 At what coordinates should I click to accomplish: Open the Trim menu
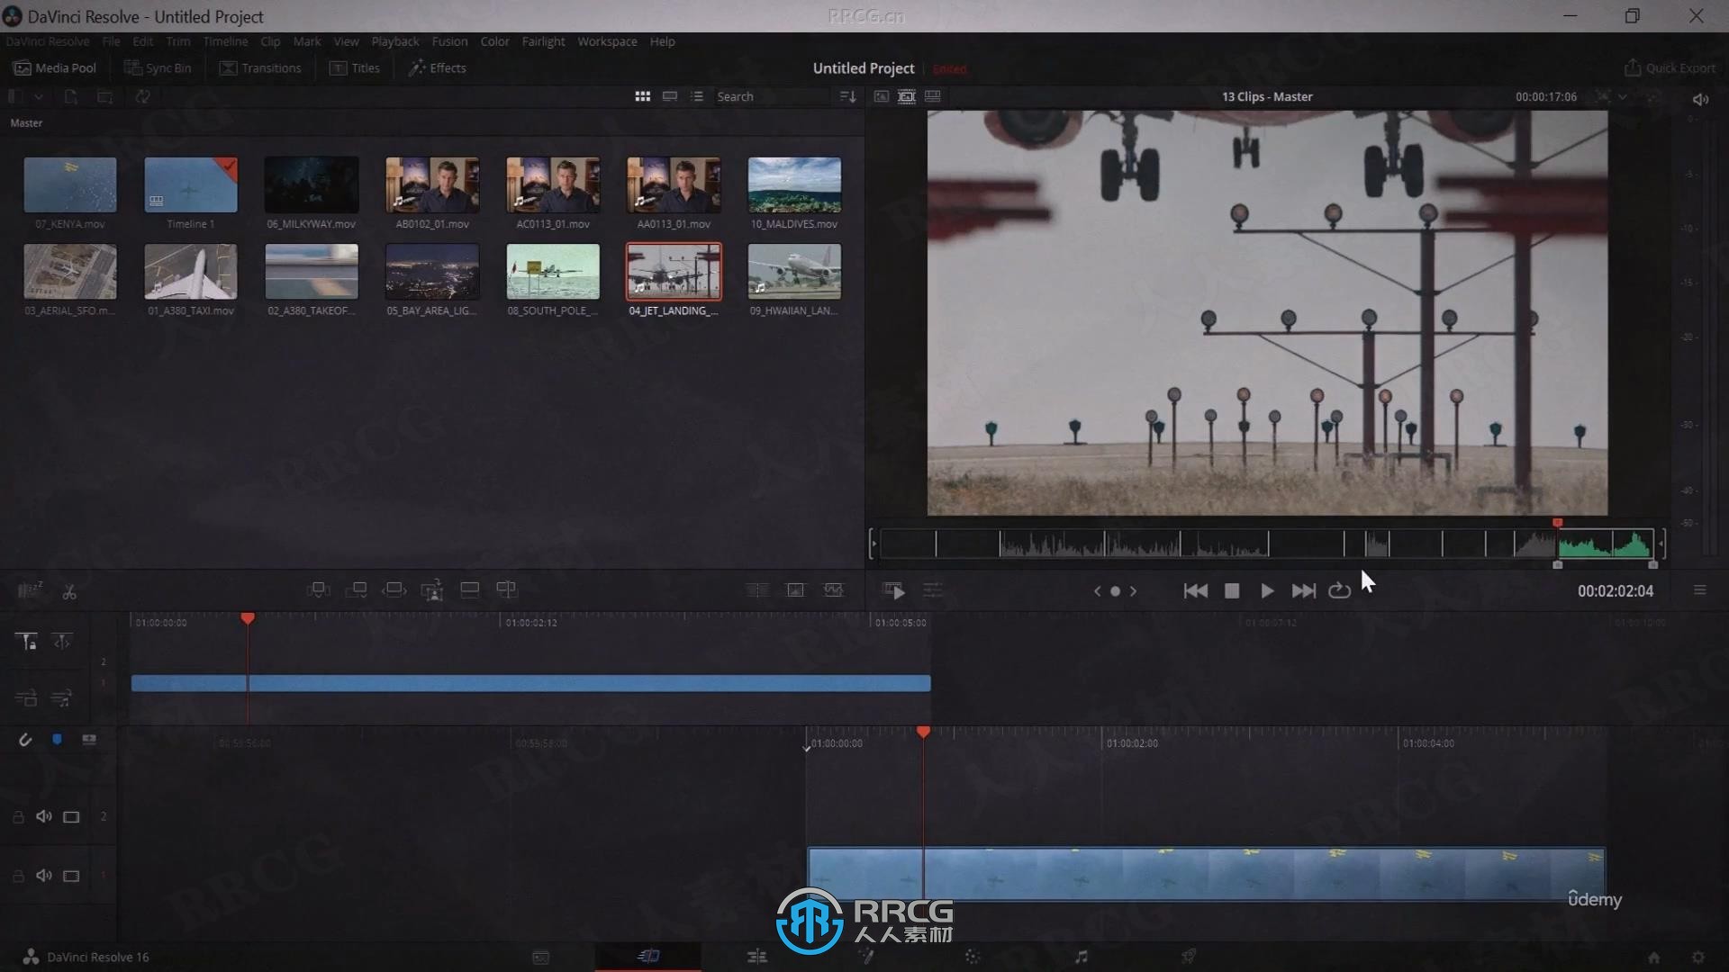coord(177,41)
